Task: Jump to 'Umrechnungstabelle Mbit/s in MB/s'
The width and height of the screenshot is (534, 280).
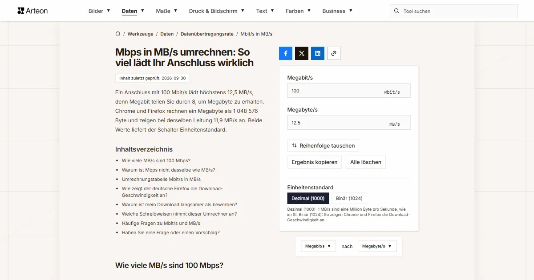Action: [x=161, y=179]
